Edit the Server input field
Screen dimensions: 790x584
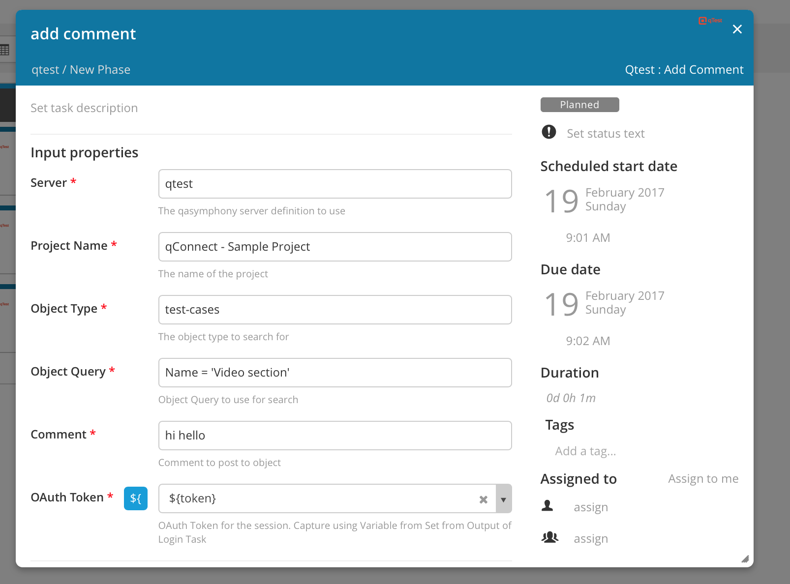click(x=335, y=184)
